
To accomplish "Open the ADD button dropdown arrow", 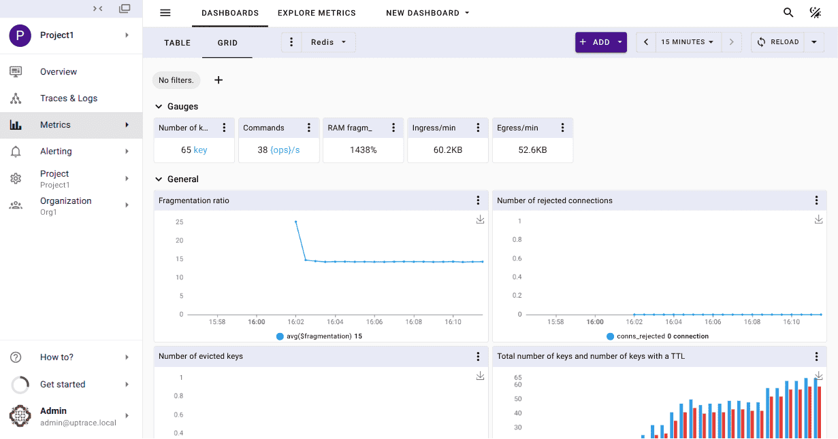I will [x=619, y=42].
